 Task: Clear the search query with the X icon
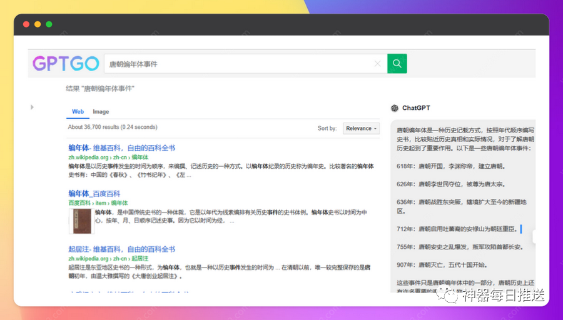point(377,64)
